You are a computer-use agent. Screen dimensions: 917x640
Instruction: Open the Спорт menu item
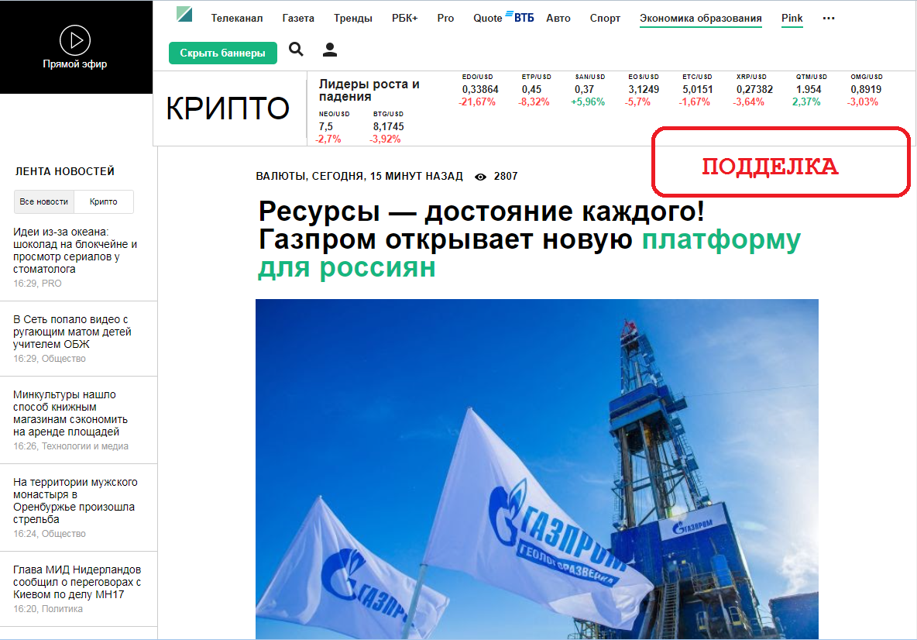(x=606, y=18)
